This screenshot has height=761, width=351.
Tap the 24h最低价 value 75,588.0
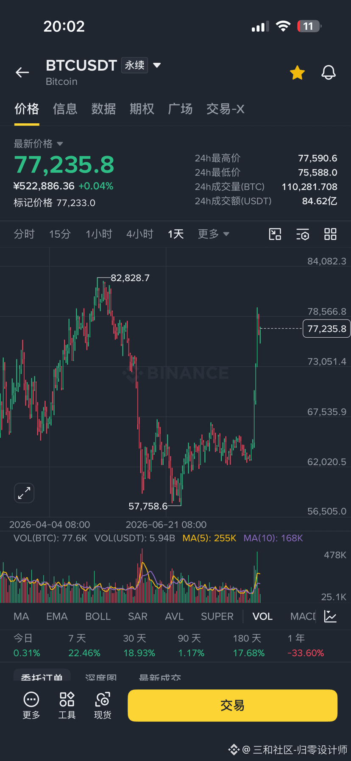pos(318,172)
